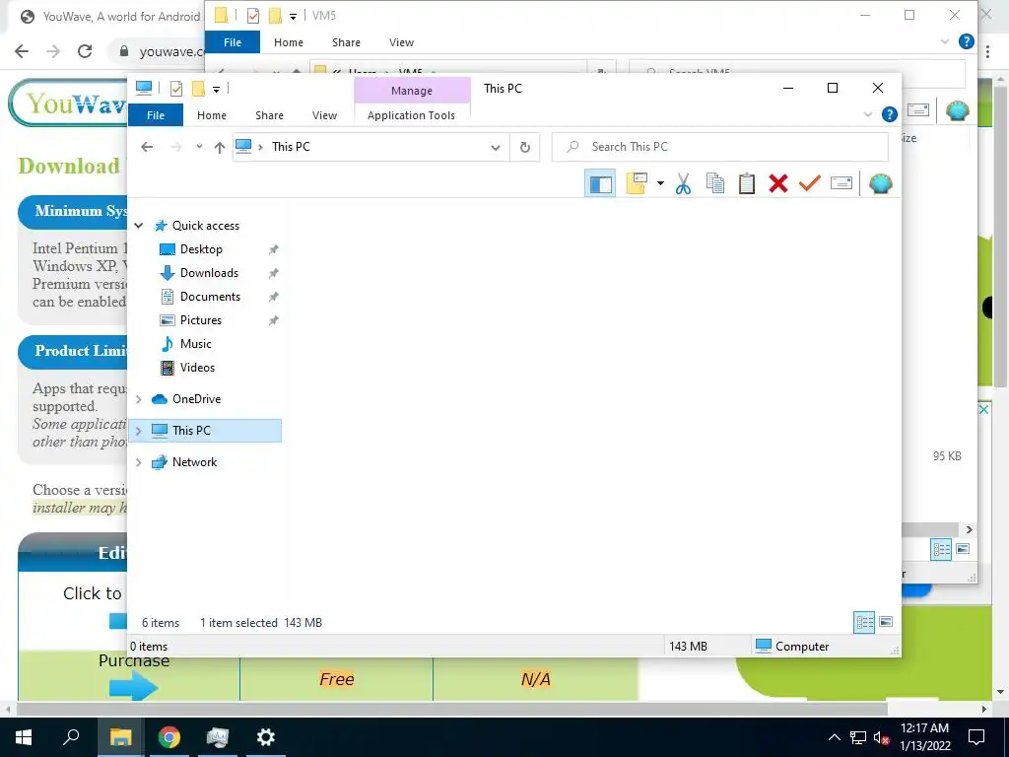This screenshot has width=1009, height=757.
Task: Select Music in the navigation pane
Action: click(196, 344)
